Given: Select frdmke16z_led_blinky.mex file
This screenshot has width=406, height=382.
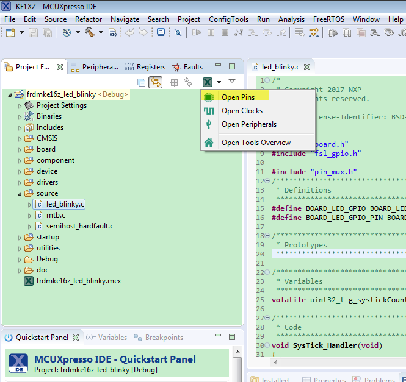Looking at the screenshot, I should point(79,281).
